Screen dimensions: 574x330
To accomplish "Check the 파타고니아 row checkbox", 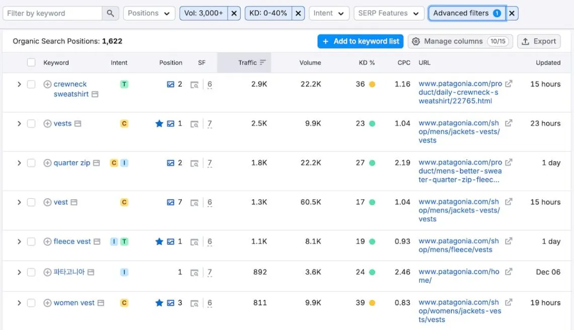I will 31,272.
